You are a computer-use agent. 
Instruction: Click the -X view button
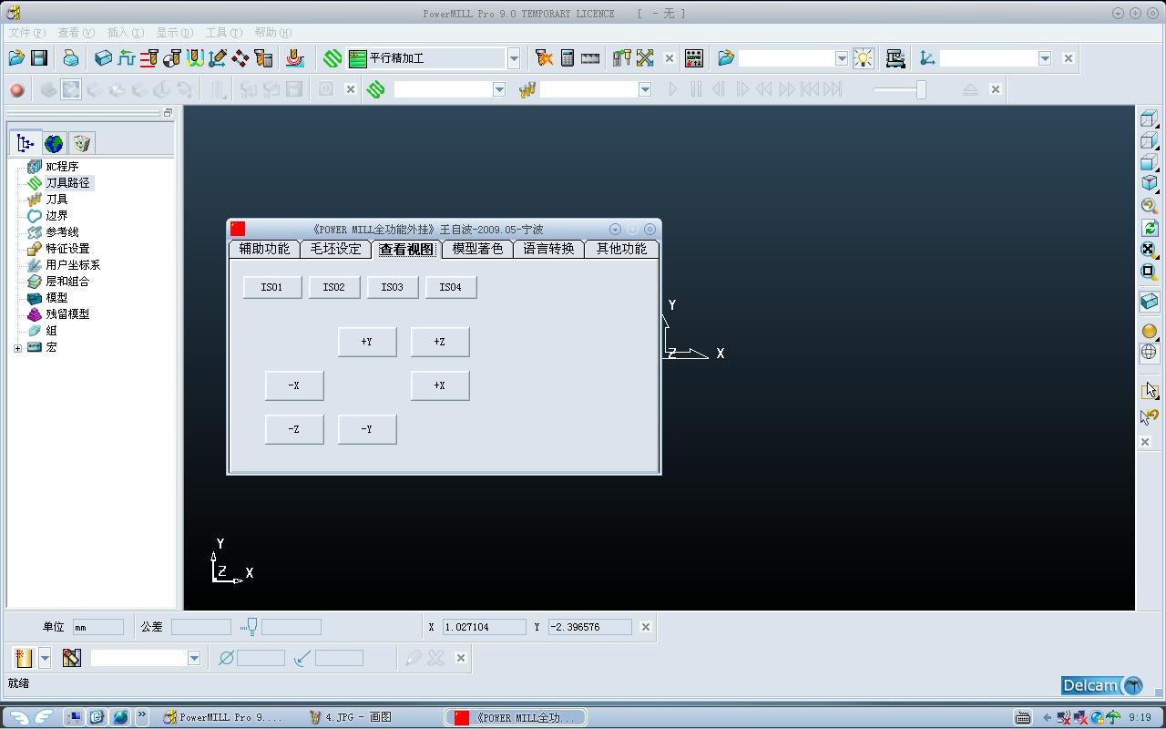pos(294,385)
